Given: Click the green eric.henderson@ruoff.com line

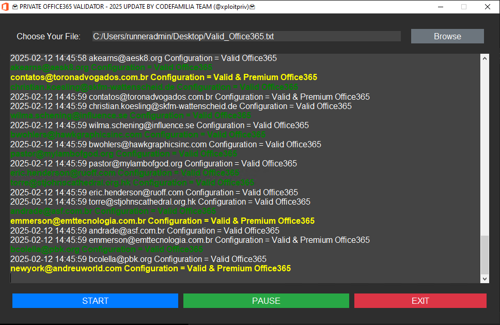Looking at the screenshot, I should point(124,173).
